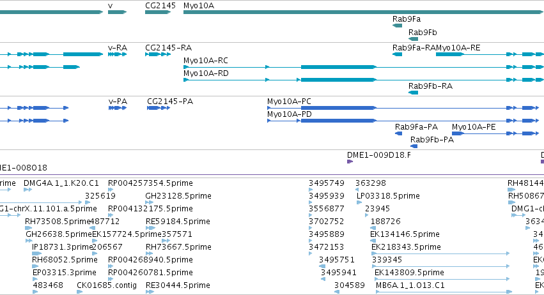Click the DME1-009D18.F purple marker
Screen dimensions: 544x295
pyautogui.click(x=350, y=162)
